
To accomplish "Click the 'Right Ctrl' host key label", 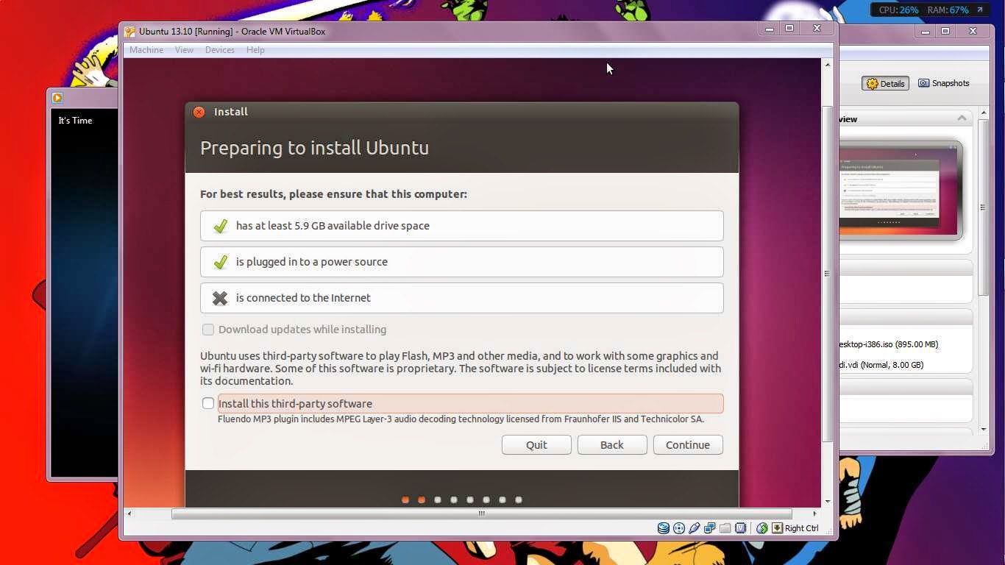I will click(801, 528).
